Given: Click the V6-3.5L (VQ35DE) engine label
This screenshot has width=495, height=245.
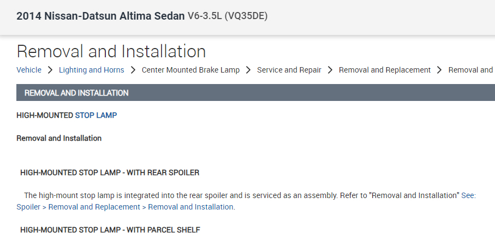Looking at the screenshot, I should (x=228, y=16).
